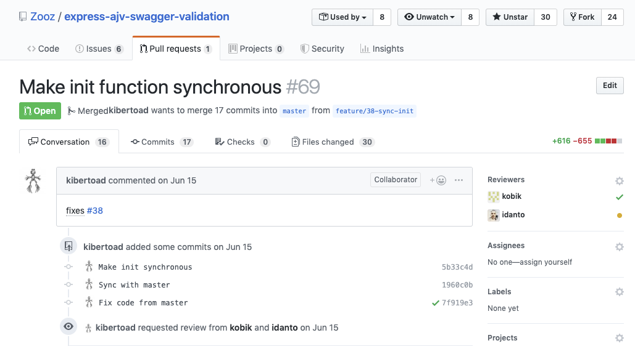Open the Labels settings gear

pyautogui.click(x=619, y=292)
